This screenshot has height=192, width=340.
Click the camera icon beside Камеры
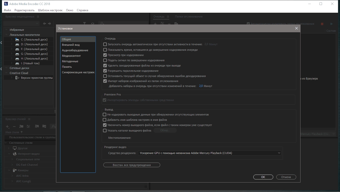tap(15, 170)
